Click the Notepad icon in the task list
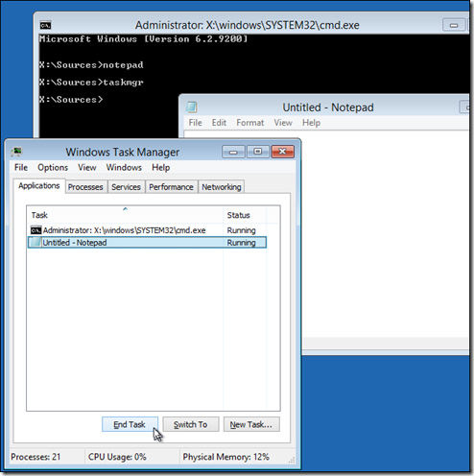 tap(36, 242)
